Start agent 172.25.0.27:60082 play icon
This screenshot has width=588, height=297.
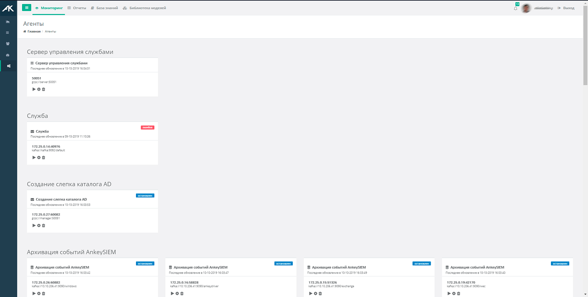[34, 226]
